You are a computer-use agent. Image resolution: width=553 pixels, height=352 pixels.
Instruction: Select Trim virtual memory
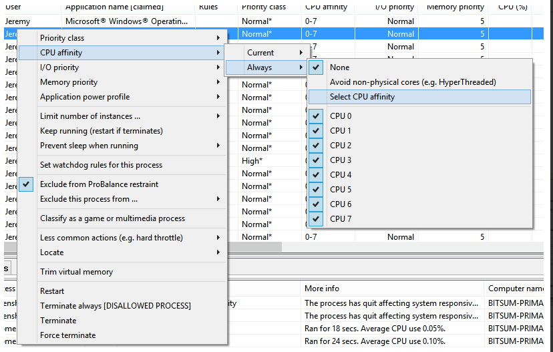click(76, 272)
